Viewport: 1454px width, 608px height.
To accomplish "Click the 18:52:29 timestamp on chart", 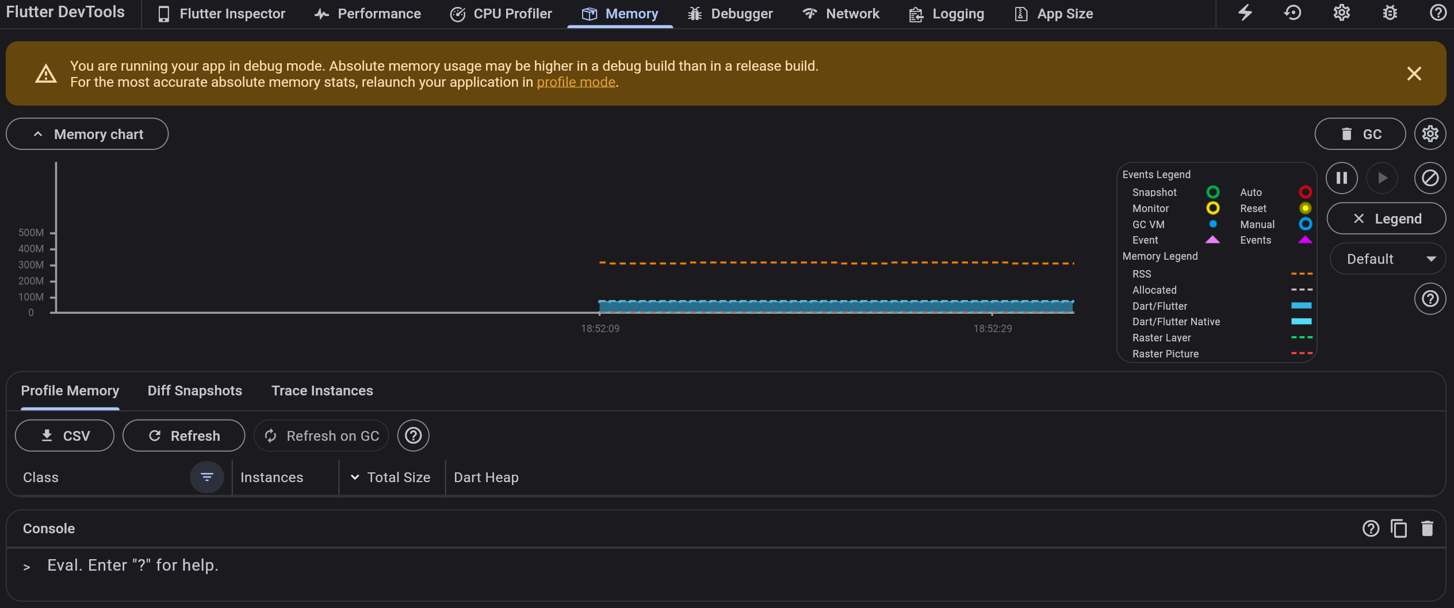I will [x=993, y=329].
